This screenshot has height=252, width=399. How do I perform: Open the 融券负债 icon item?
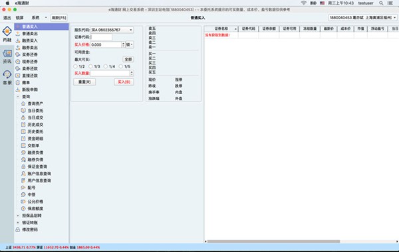[x=23, y=159]
